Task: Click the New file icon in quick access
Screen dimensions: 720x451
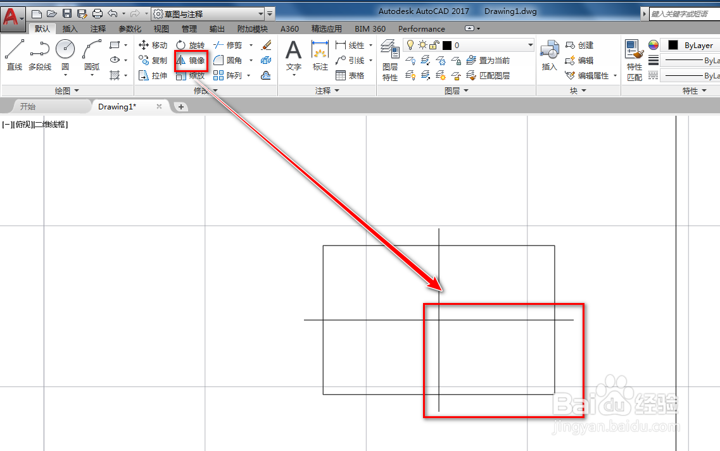Action: click(x=37, y=14)
